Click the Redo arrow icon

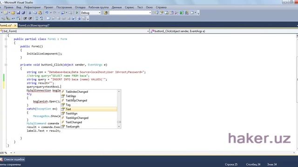click(54, 13)
